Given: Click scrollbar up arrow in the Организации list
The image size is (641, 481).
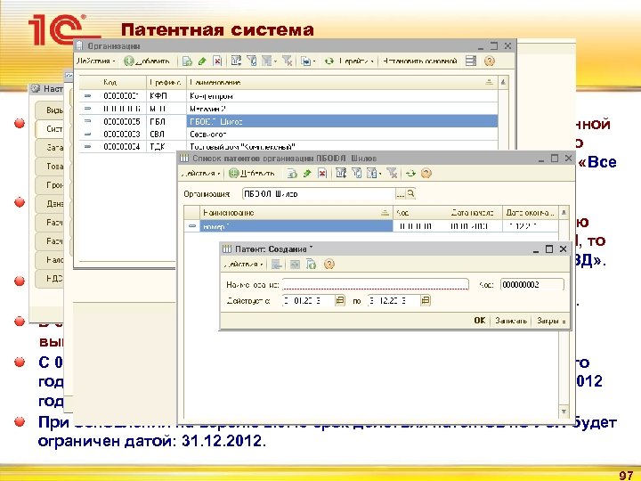Looking at the screenshot, I should [503, 82].
